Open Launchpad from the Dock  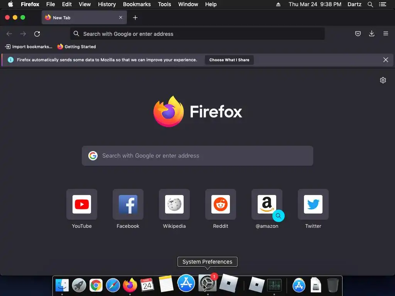(x=79, y=285)
